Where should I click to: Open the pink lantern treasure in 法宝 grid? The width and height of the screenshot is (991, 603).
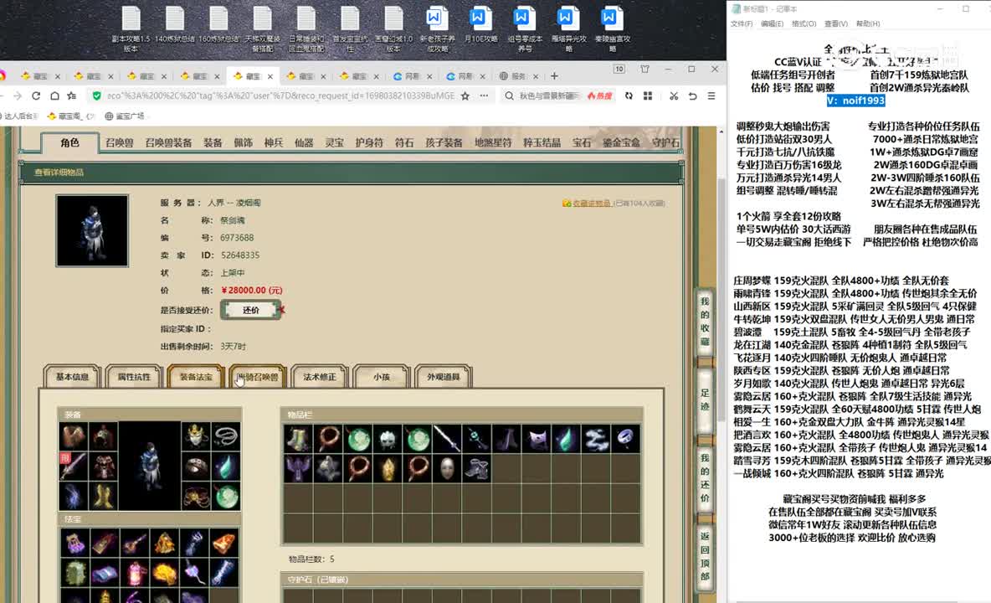pyautogui.click(x=135, y=574)
